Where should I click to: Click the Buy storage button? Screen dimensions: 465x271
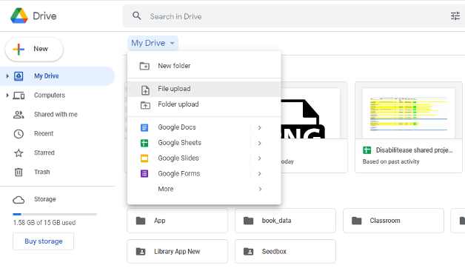(x=43, y=241)
